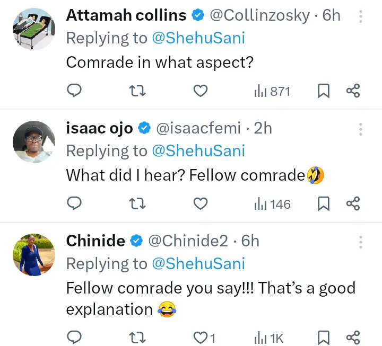
Task: Open more options on Attamah collins' tweet
Action: click(361, 16)
